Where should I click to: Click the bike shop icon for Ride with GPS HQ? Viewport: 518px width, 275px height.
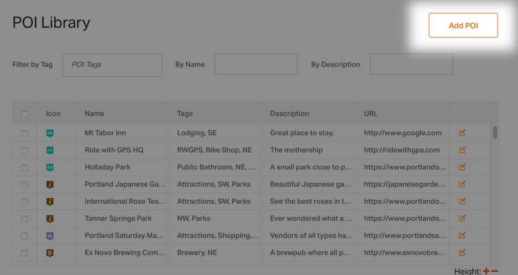(50, 150)
